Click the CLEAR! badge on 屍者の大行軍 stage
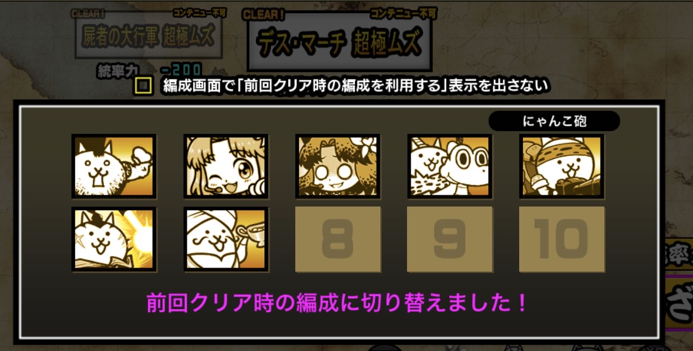 coord(88,13)
